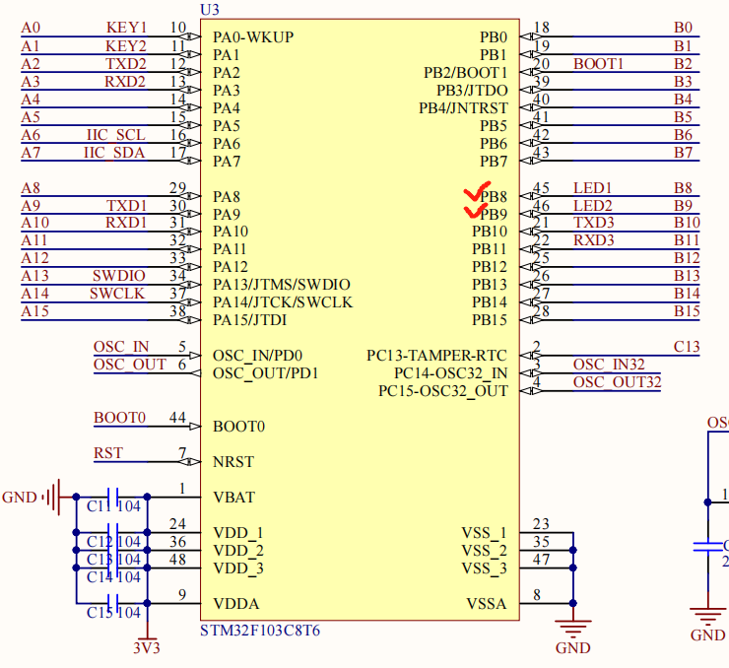Select pin number 44 on BOOT0

point(177,418)
